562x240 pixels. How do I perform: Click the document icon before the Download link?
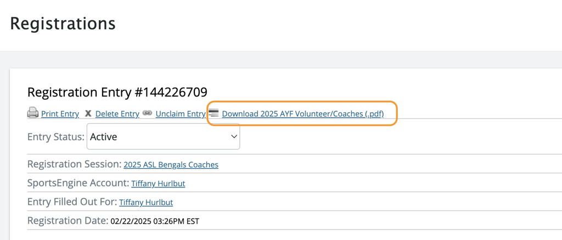[214, 113]
